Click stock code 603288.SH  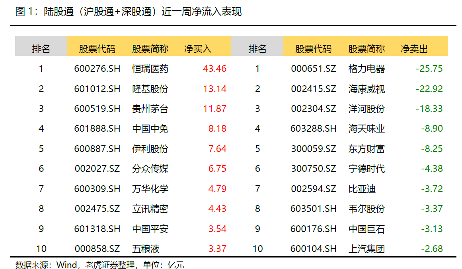[314, 129]
